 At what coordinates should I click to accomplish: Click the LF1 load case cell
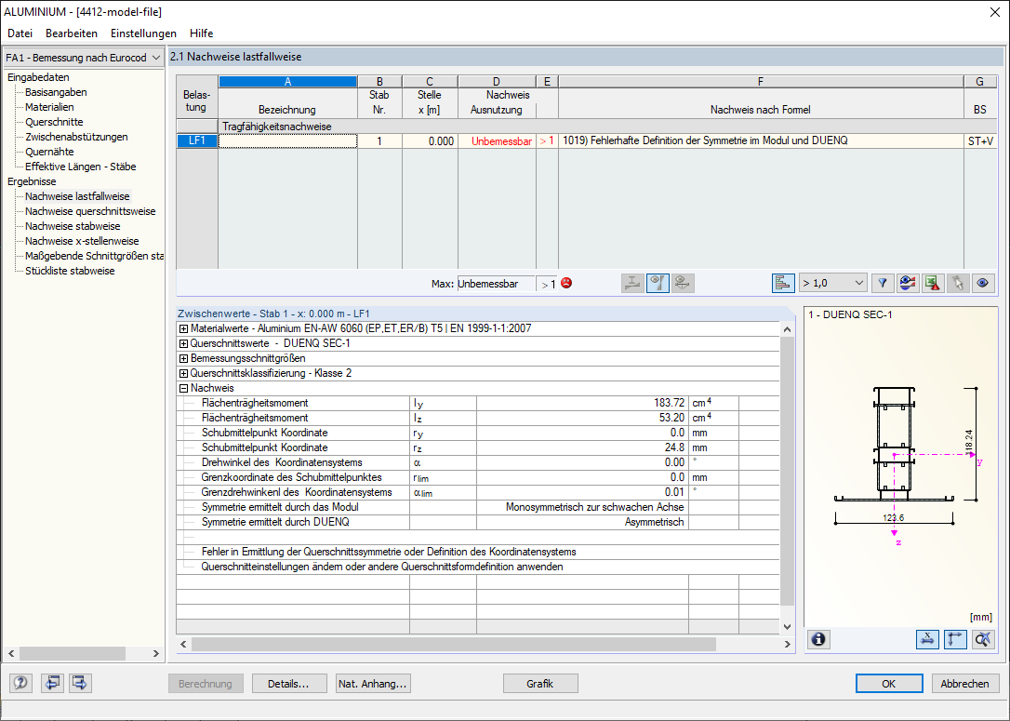197,140
